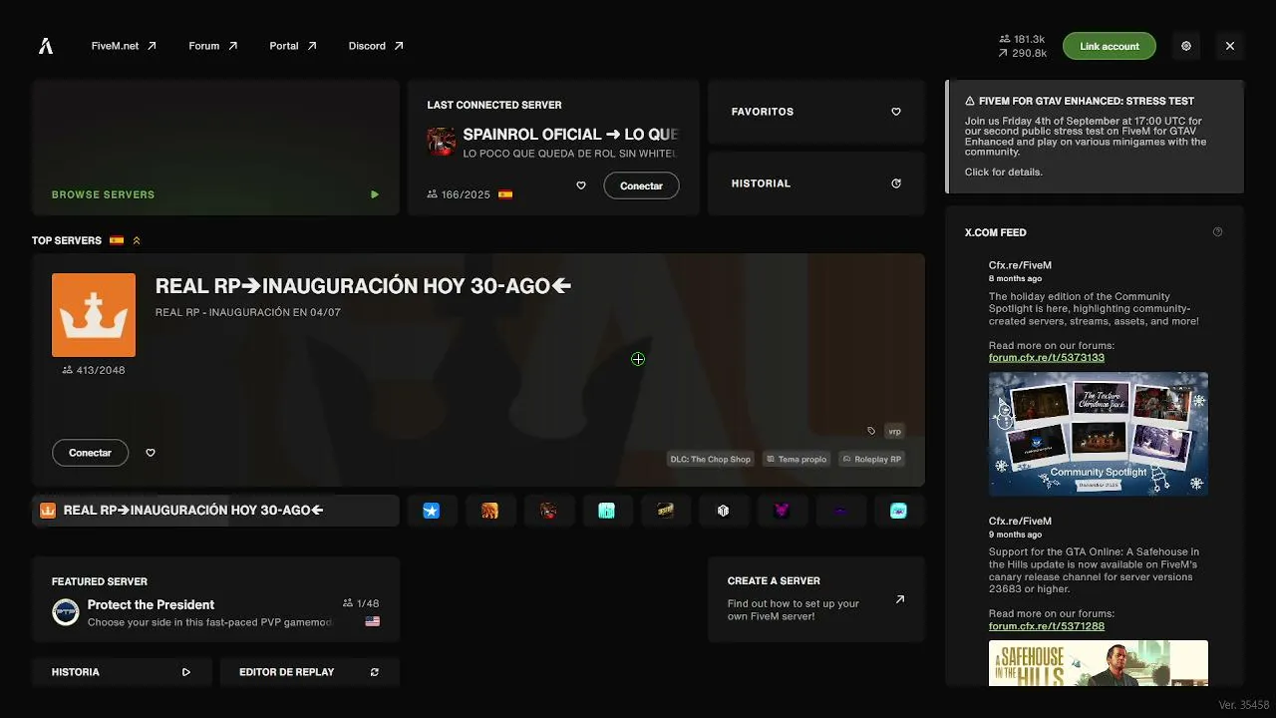Open the Portal link in the top bar

(293, 46)
